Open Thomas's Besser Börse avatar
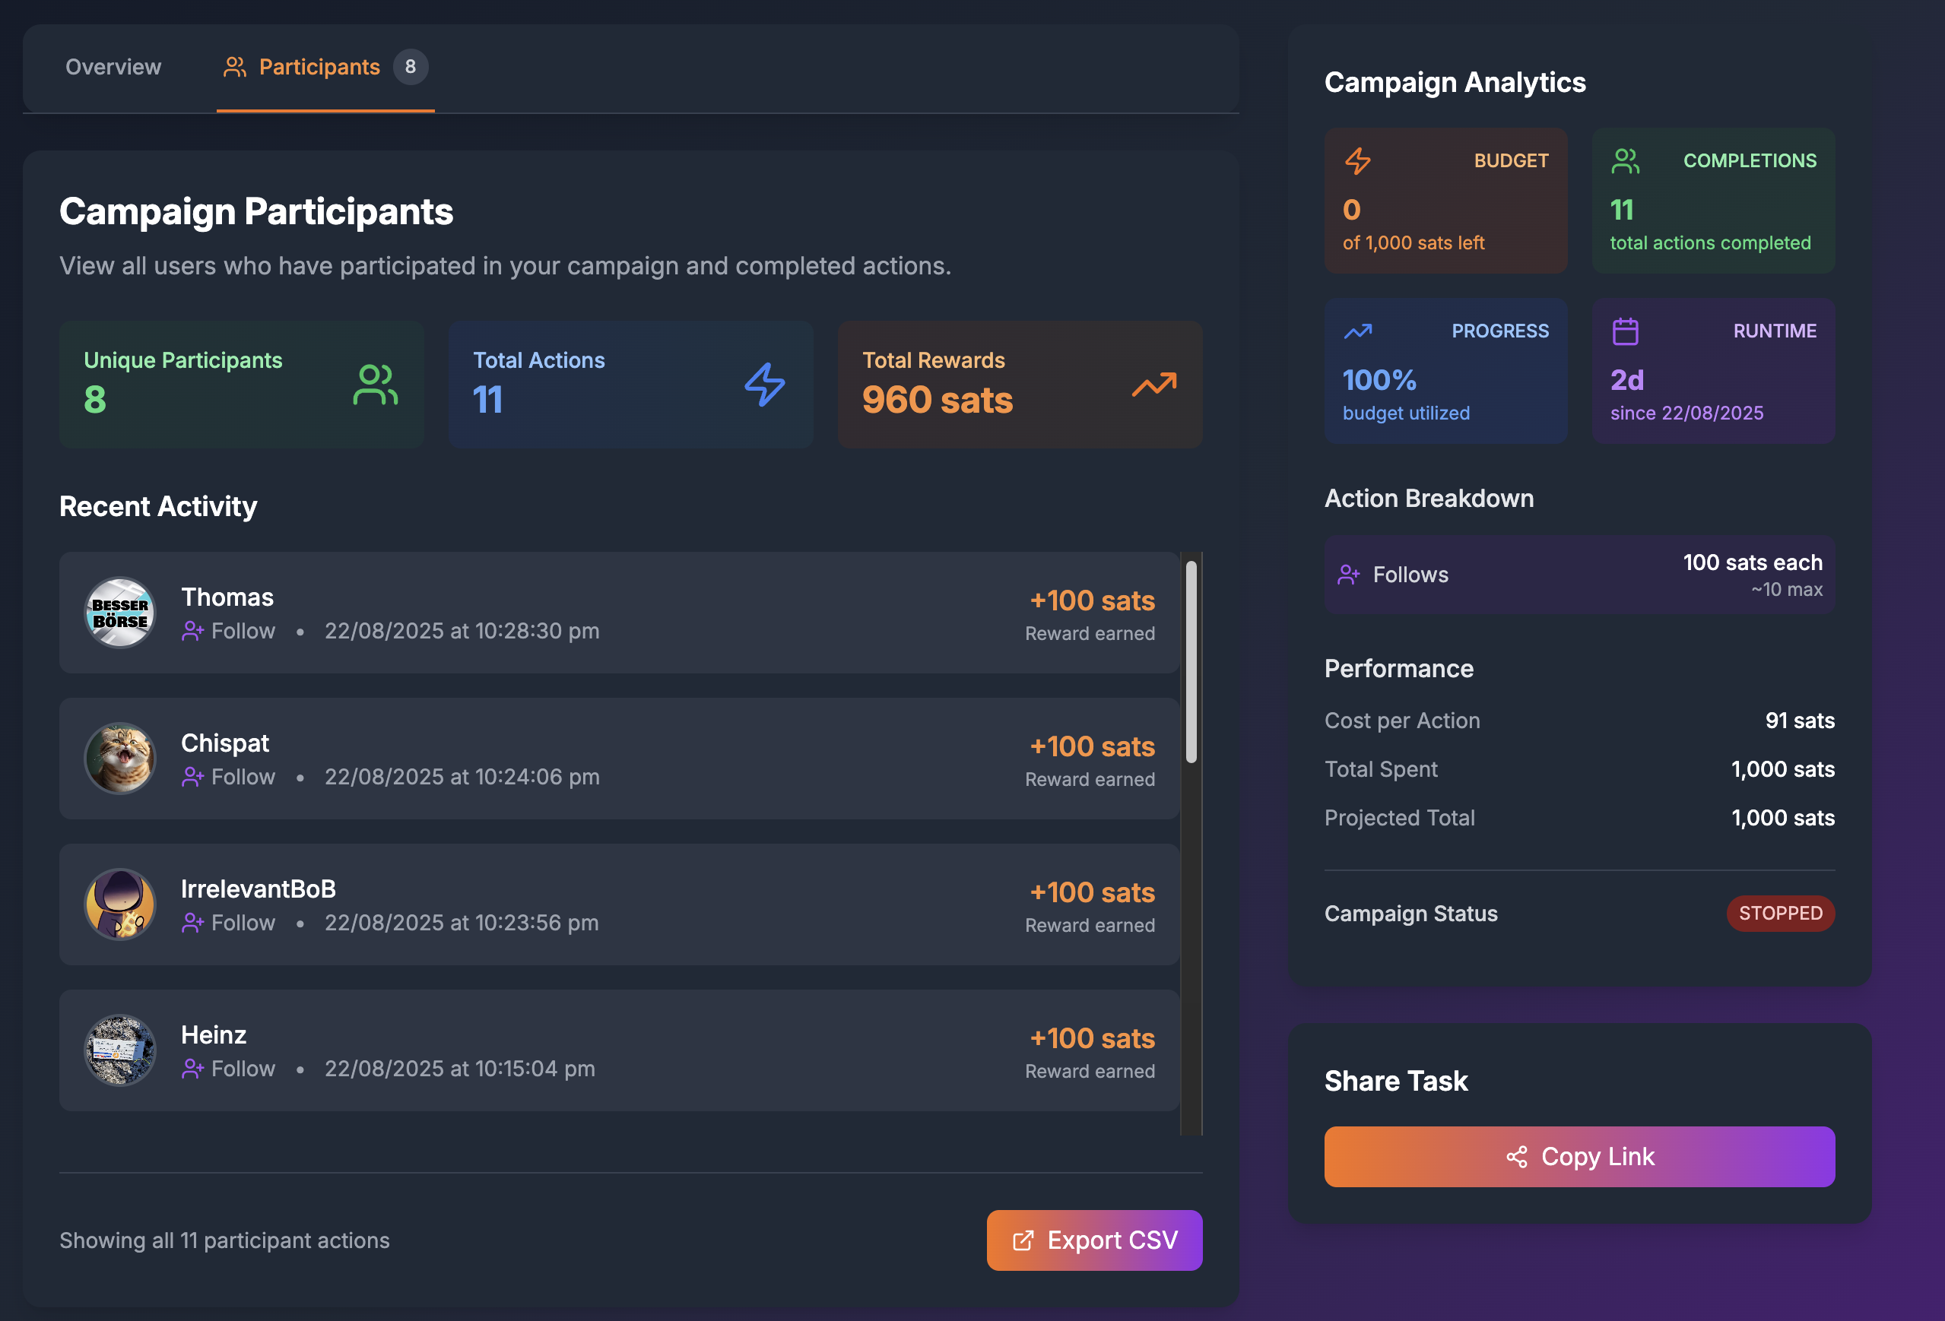The image size is (1945, 1321). pyautogui.click(x=119, y=613)
